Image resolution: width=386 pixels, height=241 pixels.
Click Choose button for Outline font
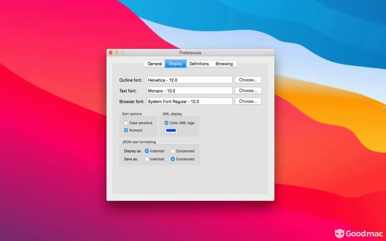(248, 80)
